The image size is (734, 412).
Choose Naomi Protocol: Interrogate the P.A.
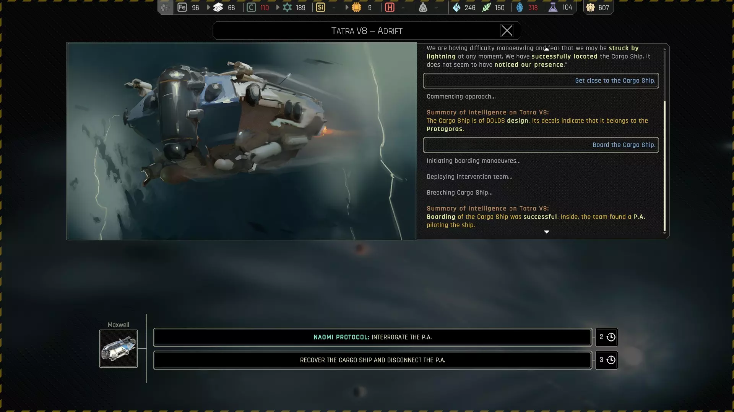372,337
